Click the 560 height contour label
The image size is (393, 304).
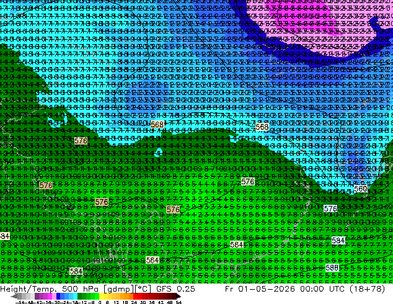[x=360, y=189]
